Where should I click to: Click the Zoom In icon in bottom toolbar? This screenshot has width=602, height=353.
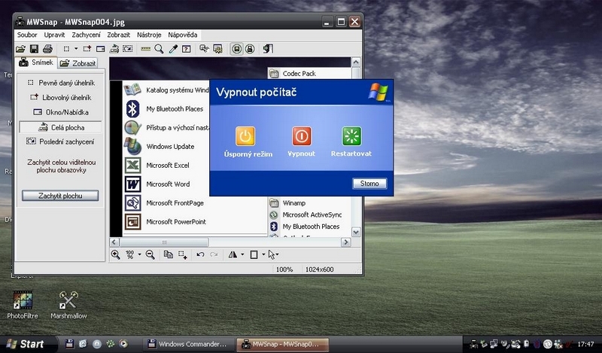click(116, 255)
